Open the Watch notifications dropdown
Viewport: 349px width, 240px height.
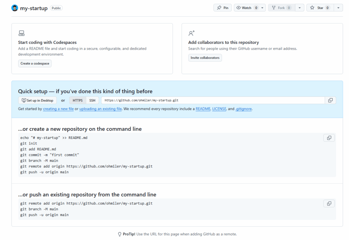249,8
